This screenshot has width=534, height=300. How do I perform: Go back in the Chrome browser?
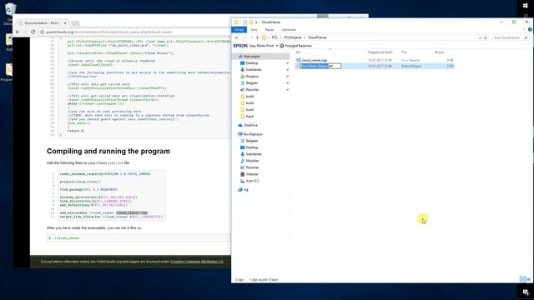pos(18,32)
